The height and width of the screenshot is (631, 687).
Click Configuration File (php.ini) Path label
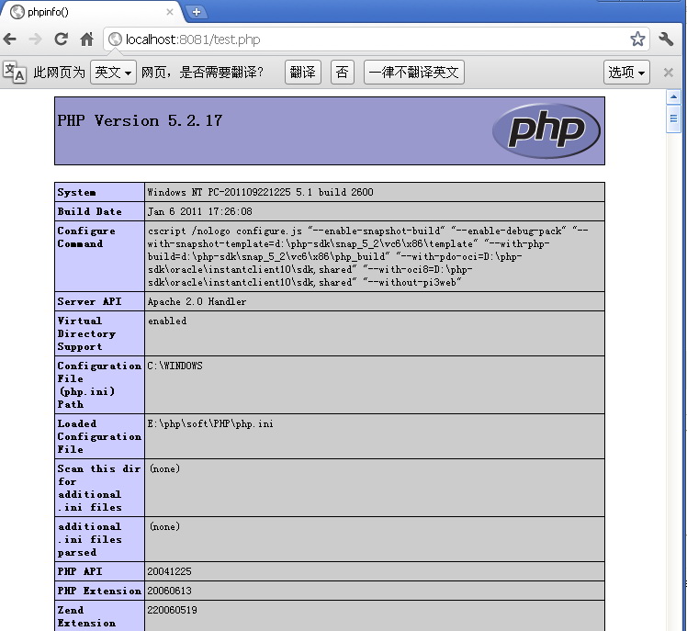pyautogui.click(x=99, y=385)
